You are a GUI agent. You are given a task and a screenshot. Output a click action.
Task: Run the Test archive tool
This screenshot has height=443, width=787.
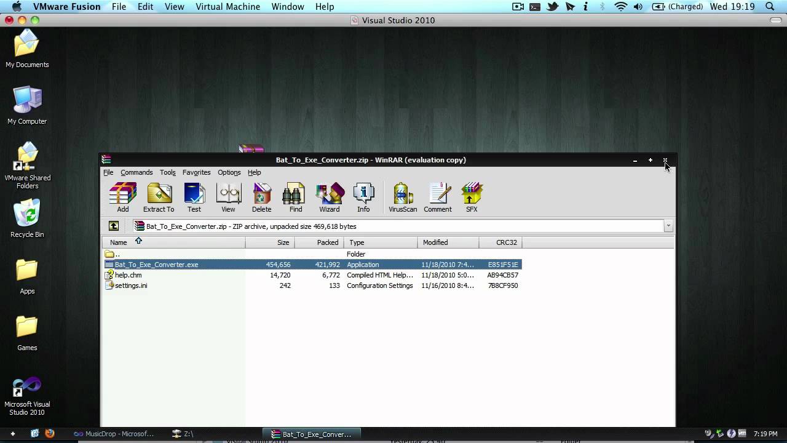(194, 198)
